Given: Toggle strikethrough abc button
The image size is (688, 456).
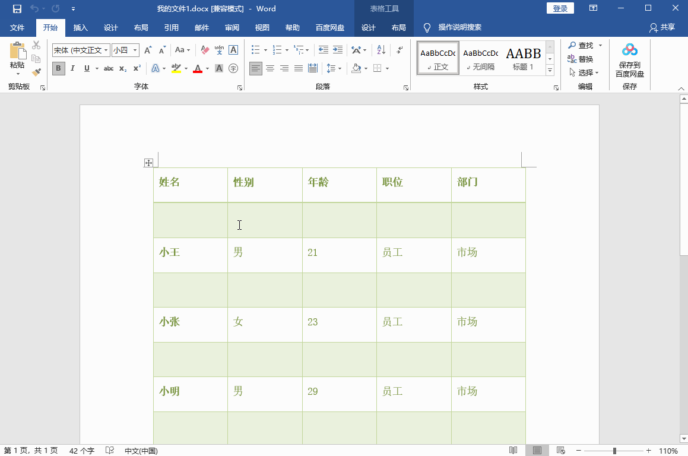Looking at the screenshot, I should tap(109, 68).
